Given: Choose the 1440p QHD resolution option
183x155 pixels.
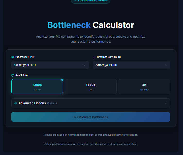Looking at the screenshot, I should (x=91, y=87).
